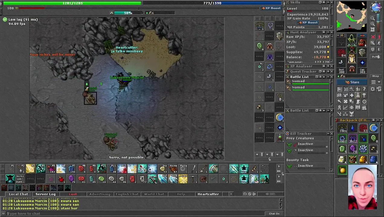Open the medical cross icon in the side button grid
Screen dimensions: 384x217
(x=352, y=95)
